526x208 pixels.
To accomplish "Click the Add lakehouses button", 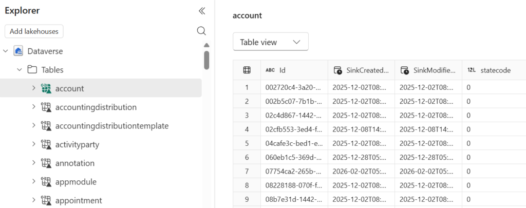I will 34,31.
